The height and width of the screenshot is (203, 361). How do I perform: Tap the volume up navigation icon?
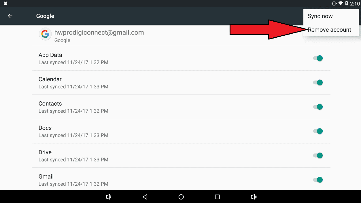254,197
